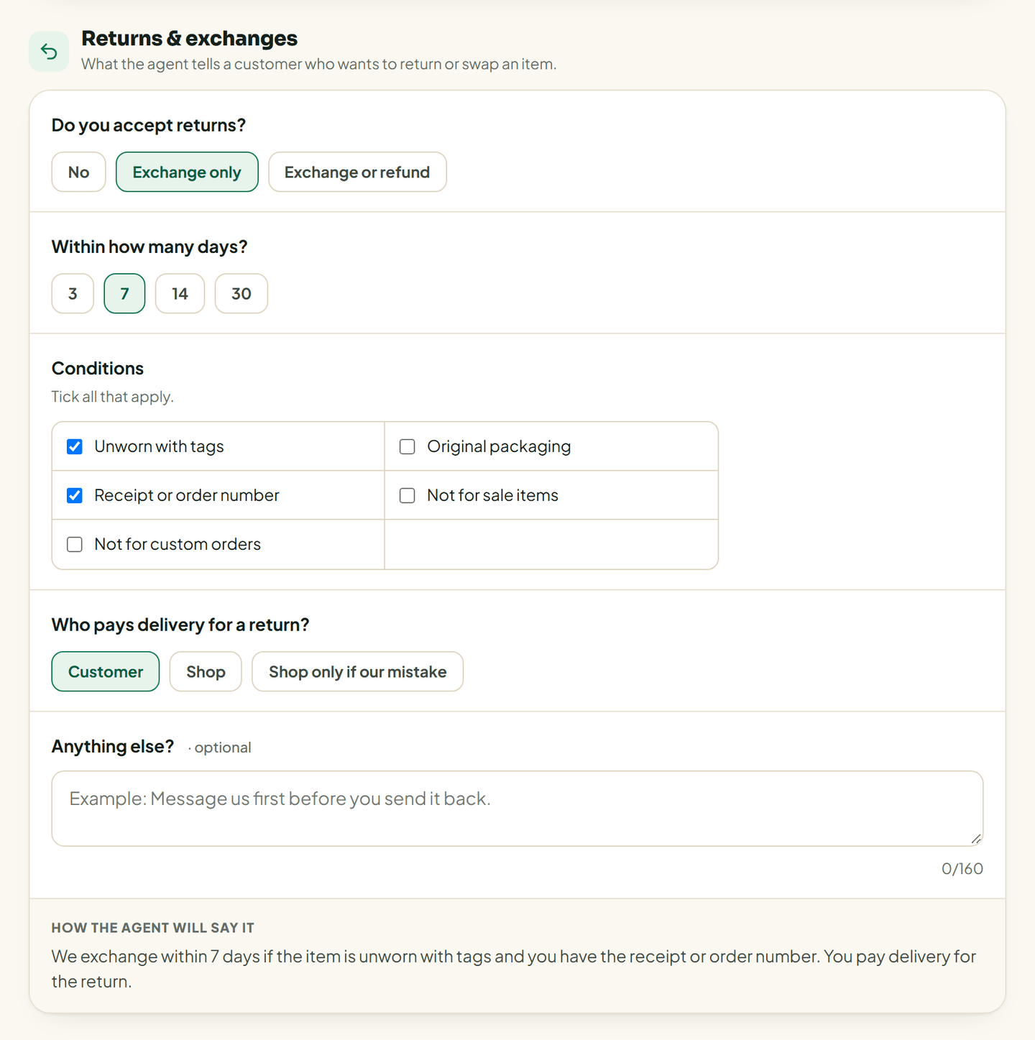Click the subtitle about what agent tells
The height and width of the screenshot is (1040, 1035).
coord(319,64)
